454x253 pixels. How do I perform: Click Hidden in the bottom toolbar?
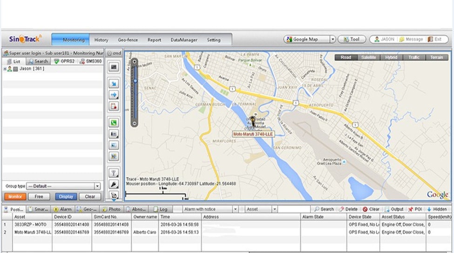[437, 209]
